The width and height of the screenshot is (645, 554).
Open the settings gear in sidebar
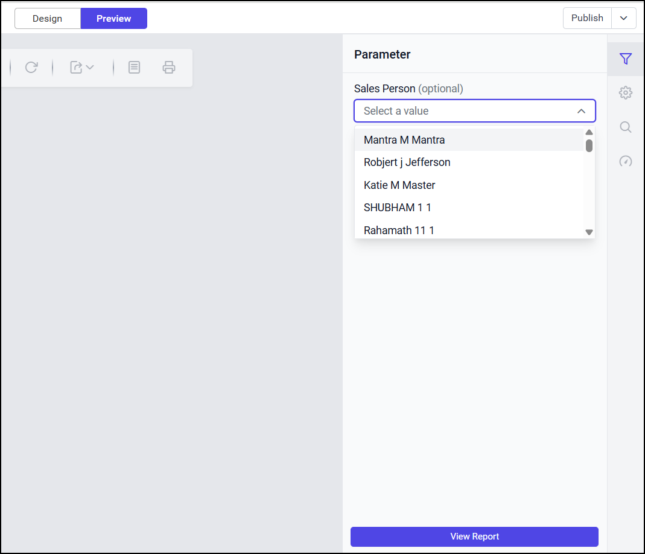pyautogui.click(x=626, y=93)
